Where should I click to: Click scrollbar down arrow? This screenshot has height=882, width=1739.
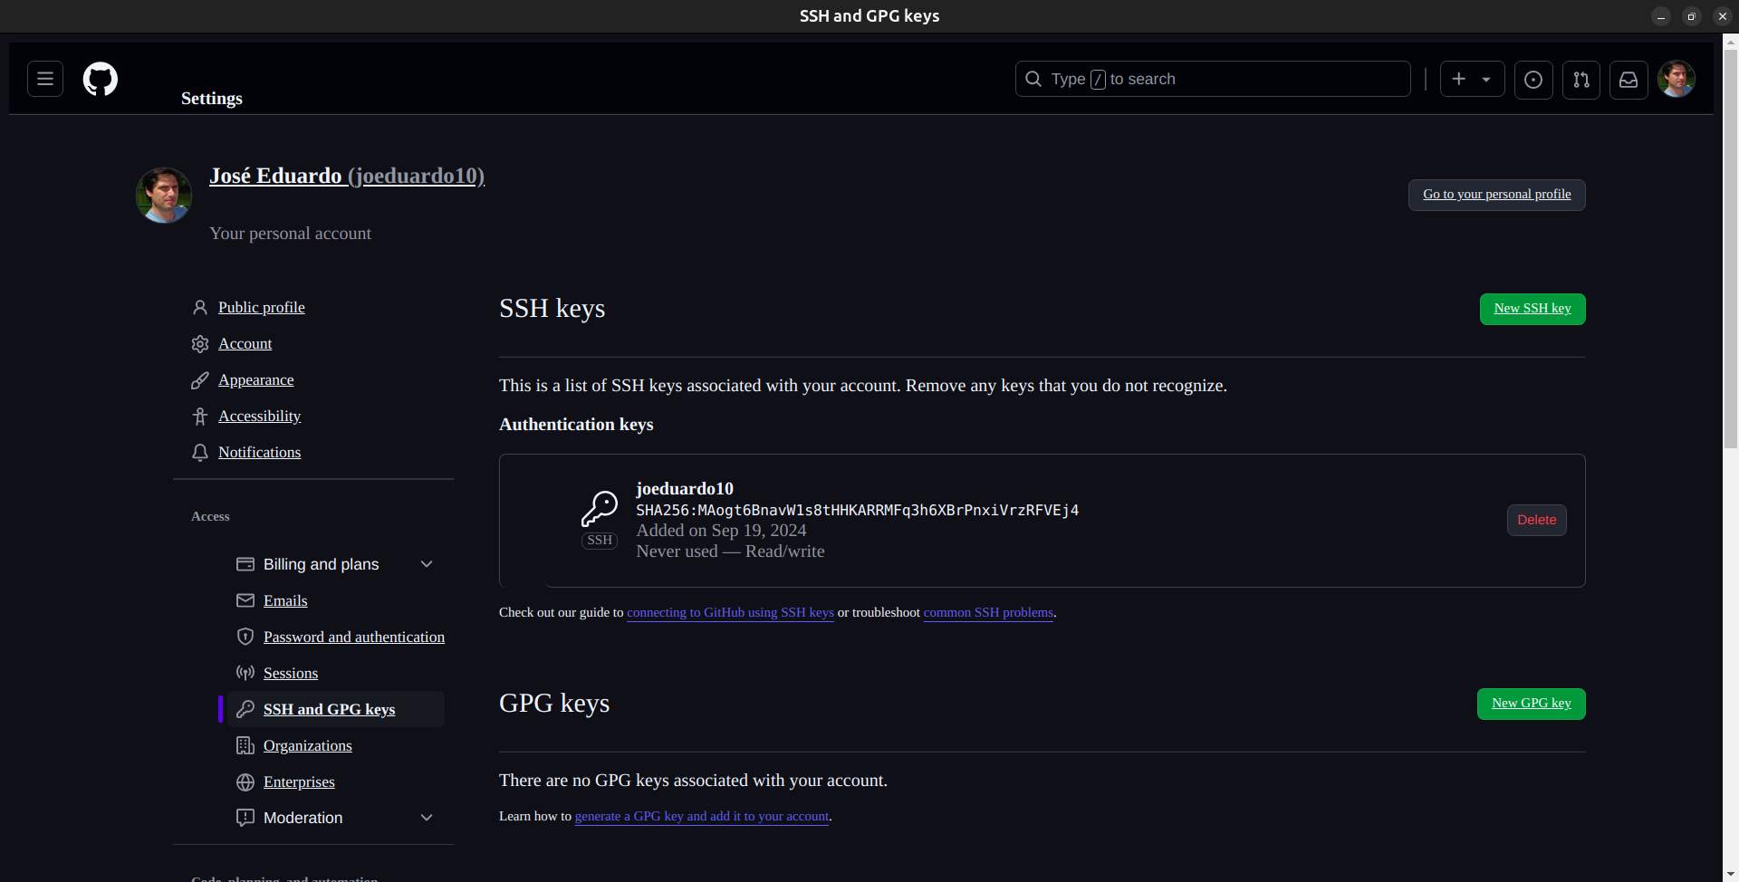[1731, 874]
